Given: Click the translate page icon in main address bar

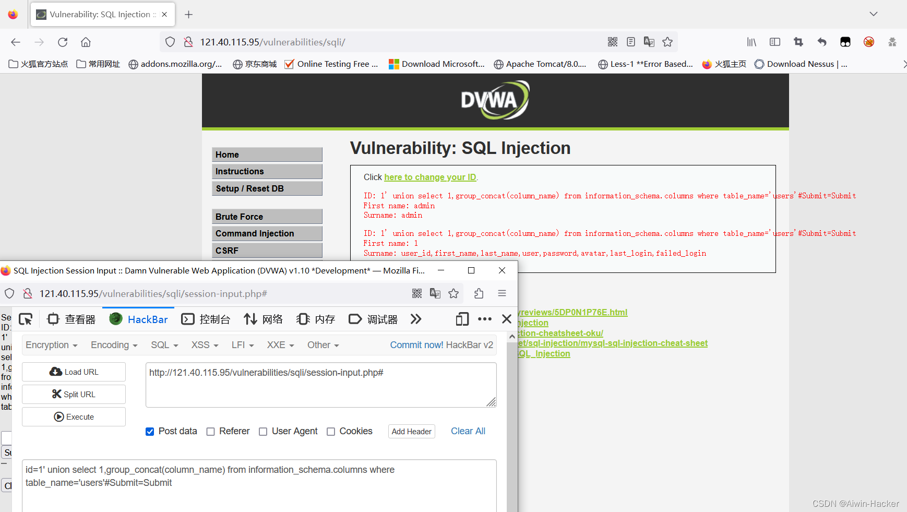Looking at the screenshot, I should point(649,42).
